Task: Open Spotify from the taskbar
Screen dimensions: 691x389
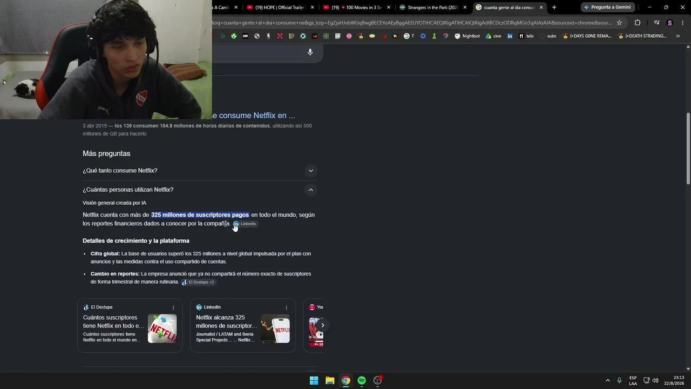Action: click(x=362, y=380)
